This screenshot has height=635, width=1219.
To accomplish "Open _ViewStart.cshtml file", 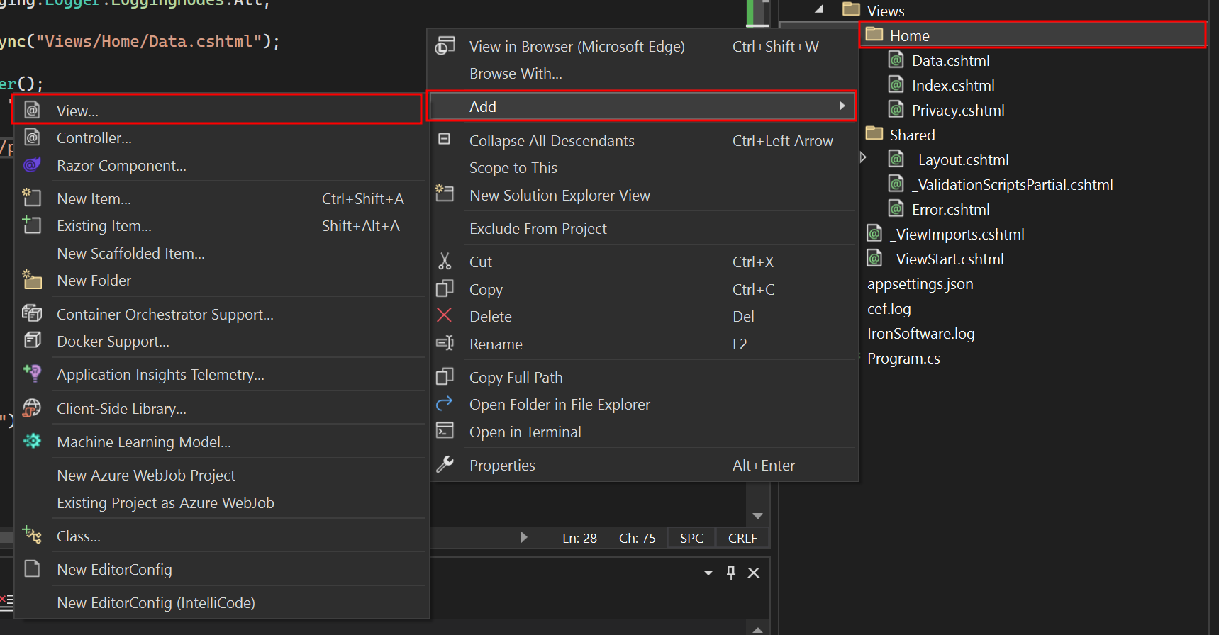I will (x=947, y=259).
